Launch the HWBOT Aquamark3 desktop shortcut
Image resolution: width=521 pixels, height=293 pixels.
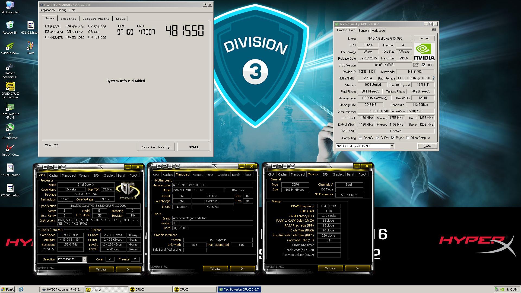point(10,70)
